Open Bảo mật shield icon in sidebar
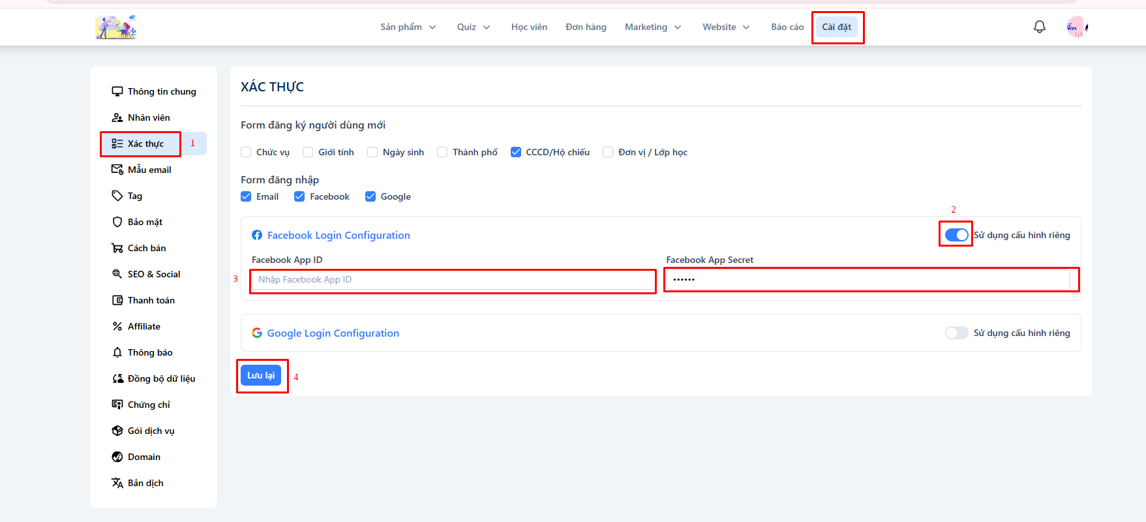The height and width of the screenshot is (522, 1146). (x=117, y=222)
